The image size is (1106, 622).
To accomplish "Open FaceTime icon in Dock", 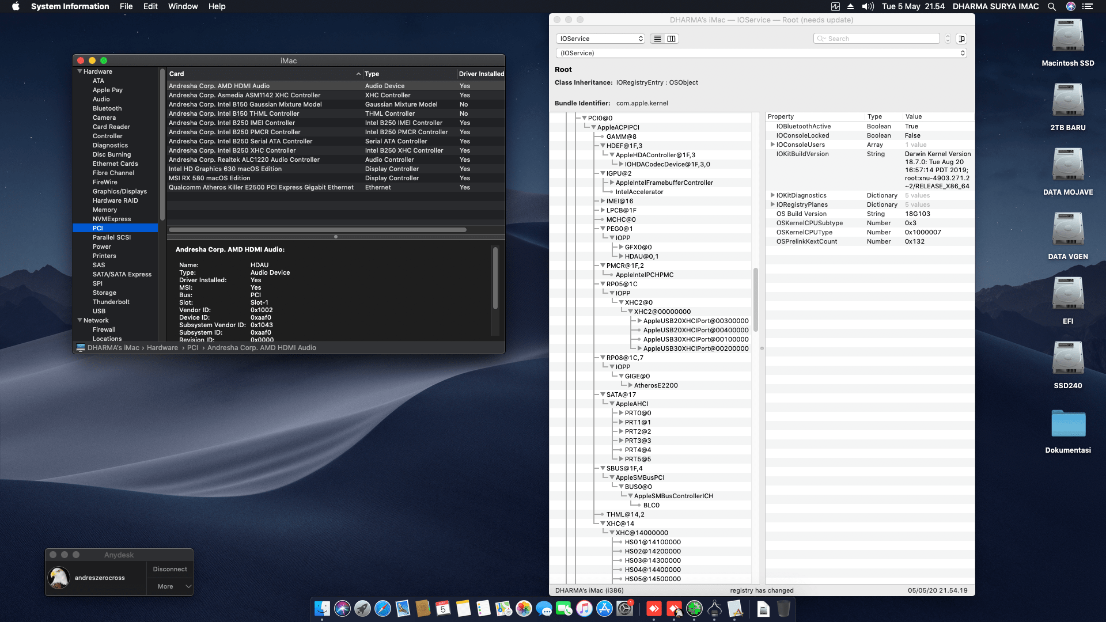I will [564, 608].
